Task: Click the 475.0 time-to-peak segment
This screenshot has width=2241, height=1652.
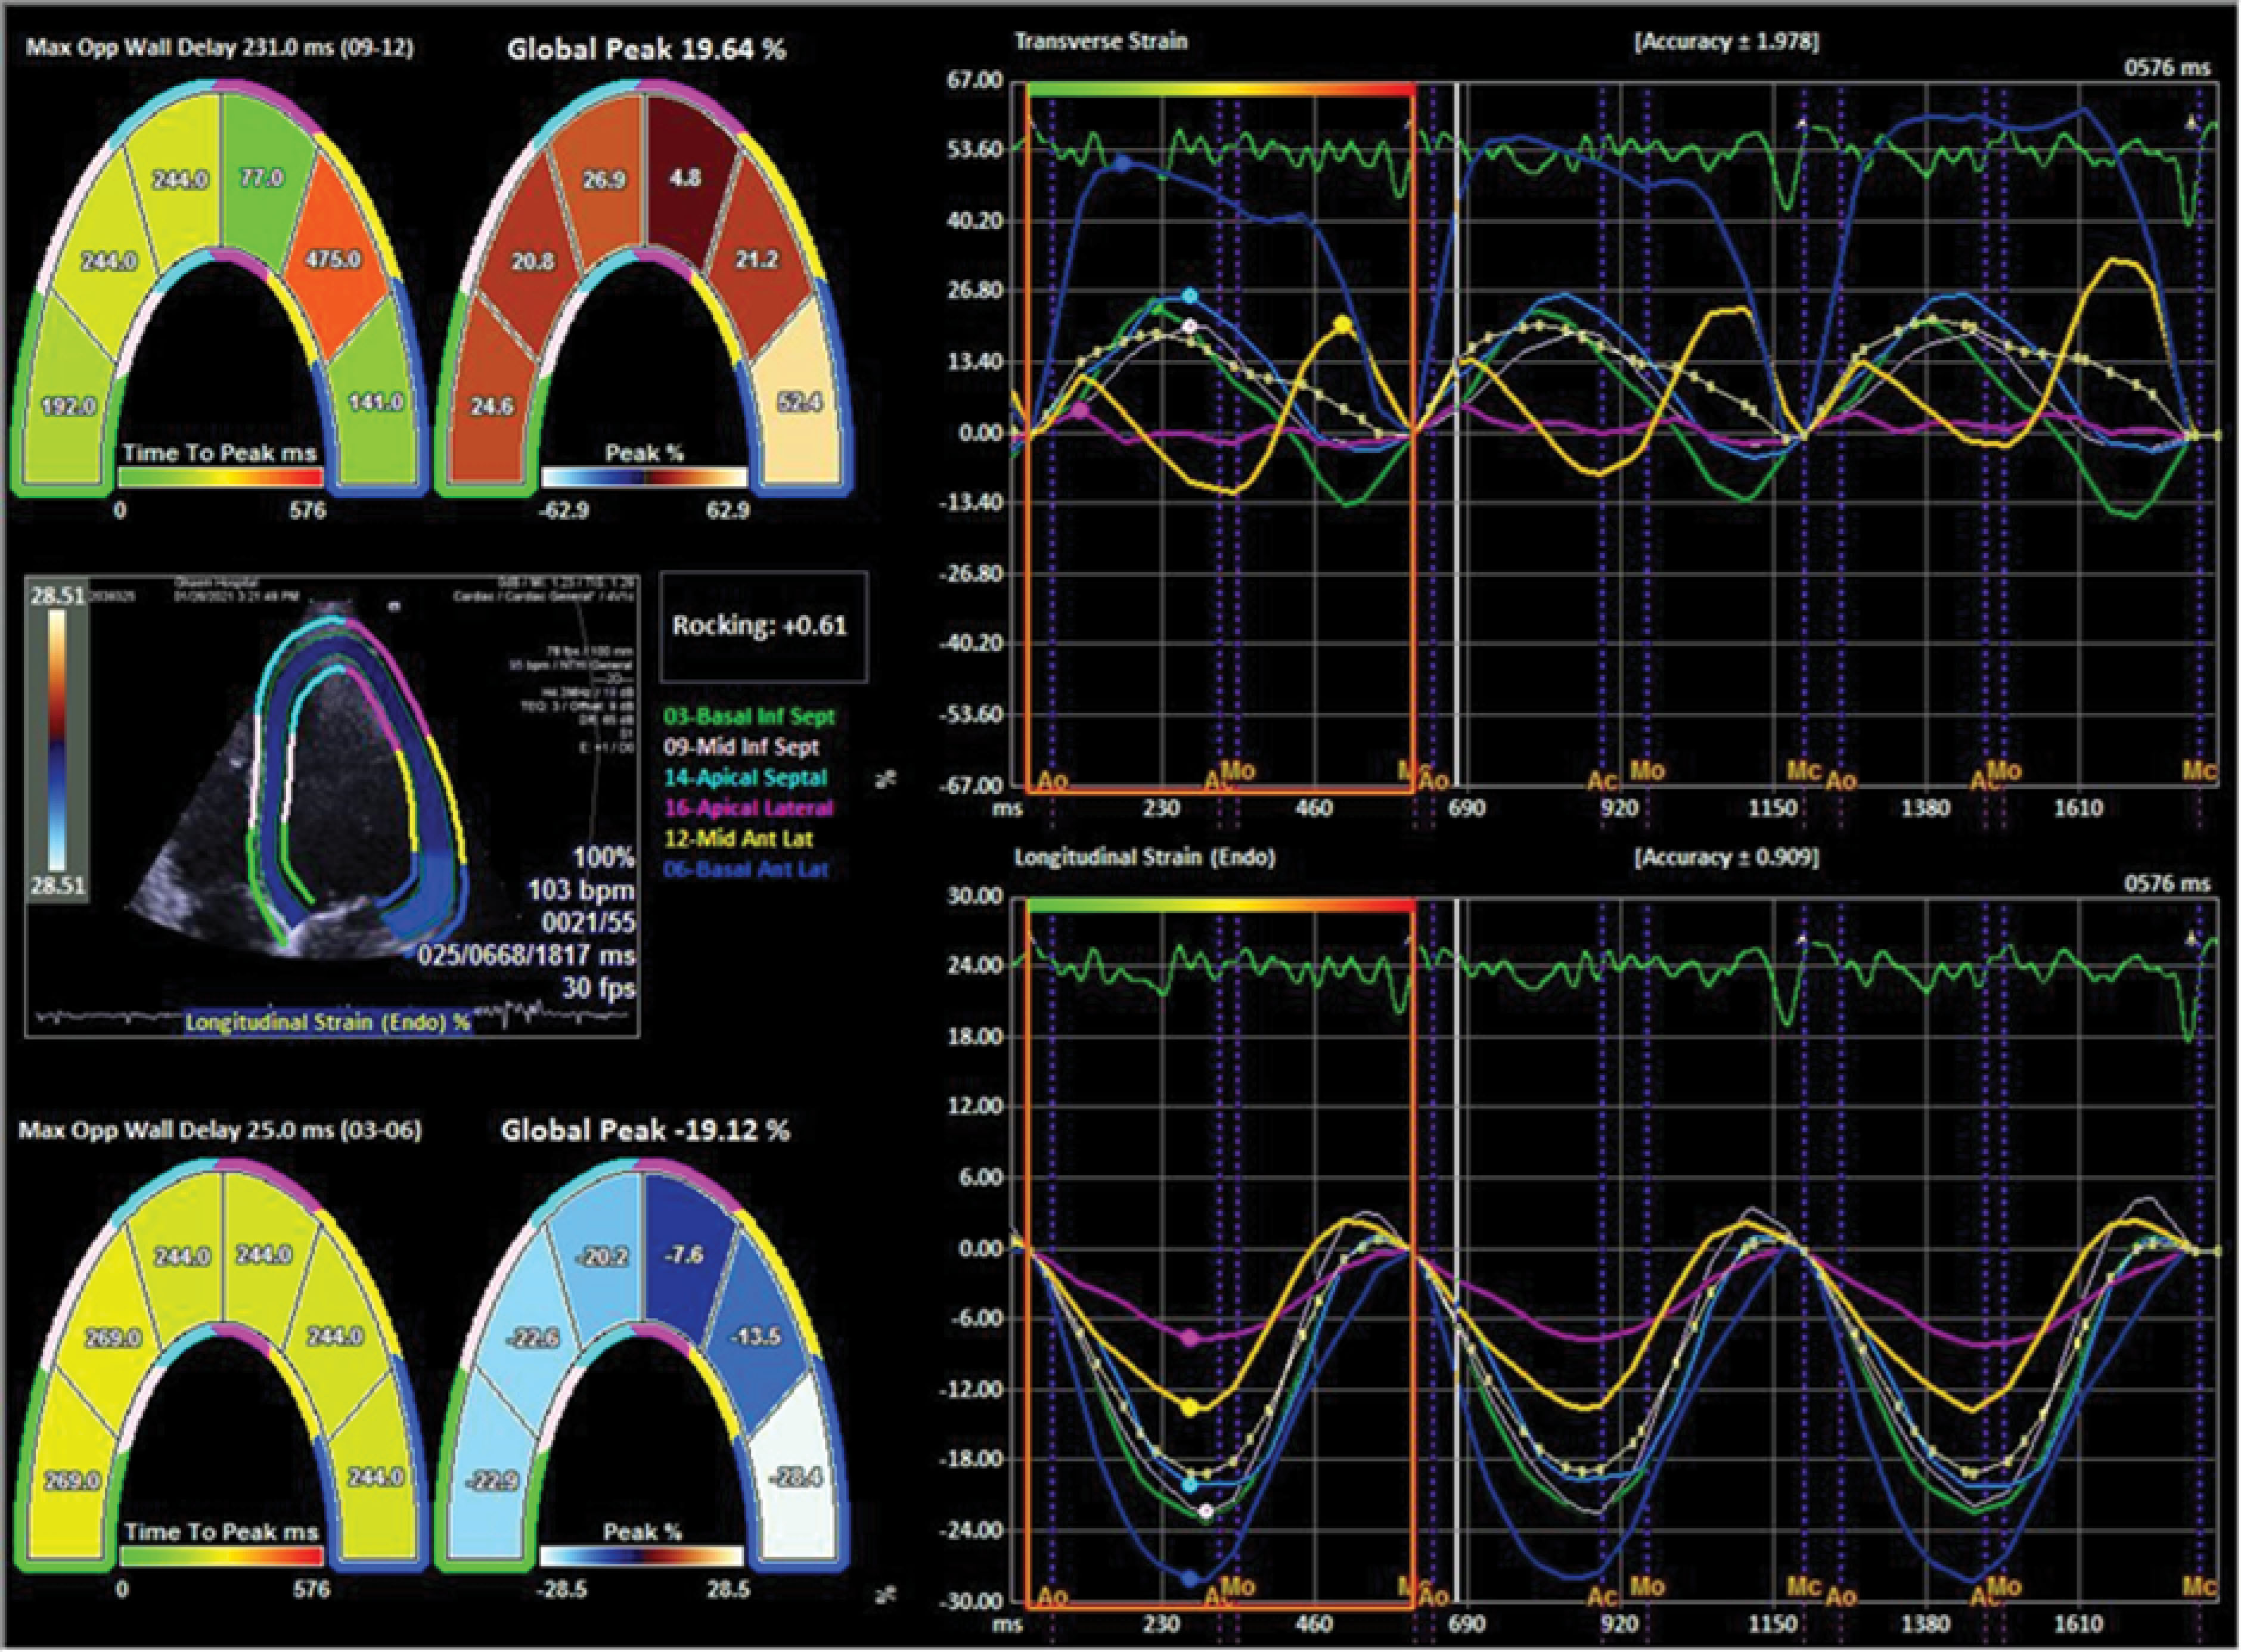Action: (x=333, y=260)
